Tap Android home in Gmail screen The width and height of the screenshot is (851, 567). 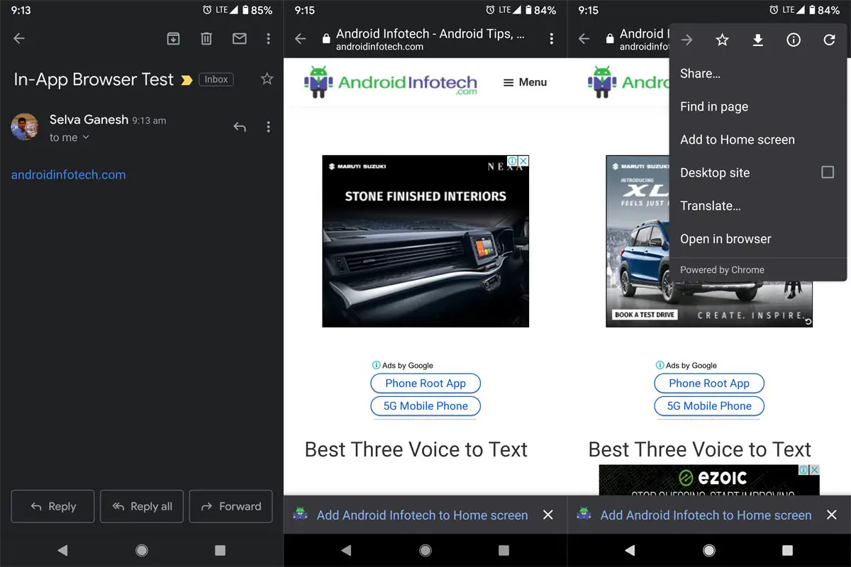[x=142, y=550]
